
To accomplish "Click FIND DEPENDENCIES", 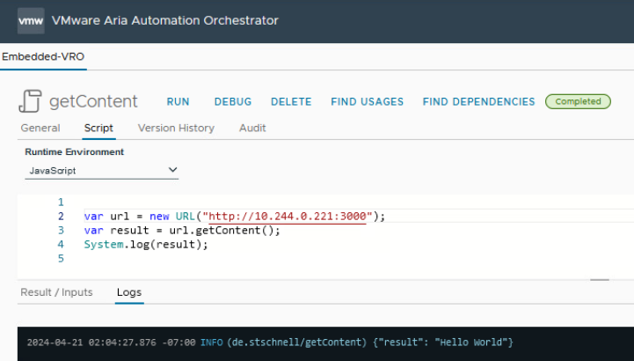I will pos(478,101).
